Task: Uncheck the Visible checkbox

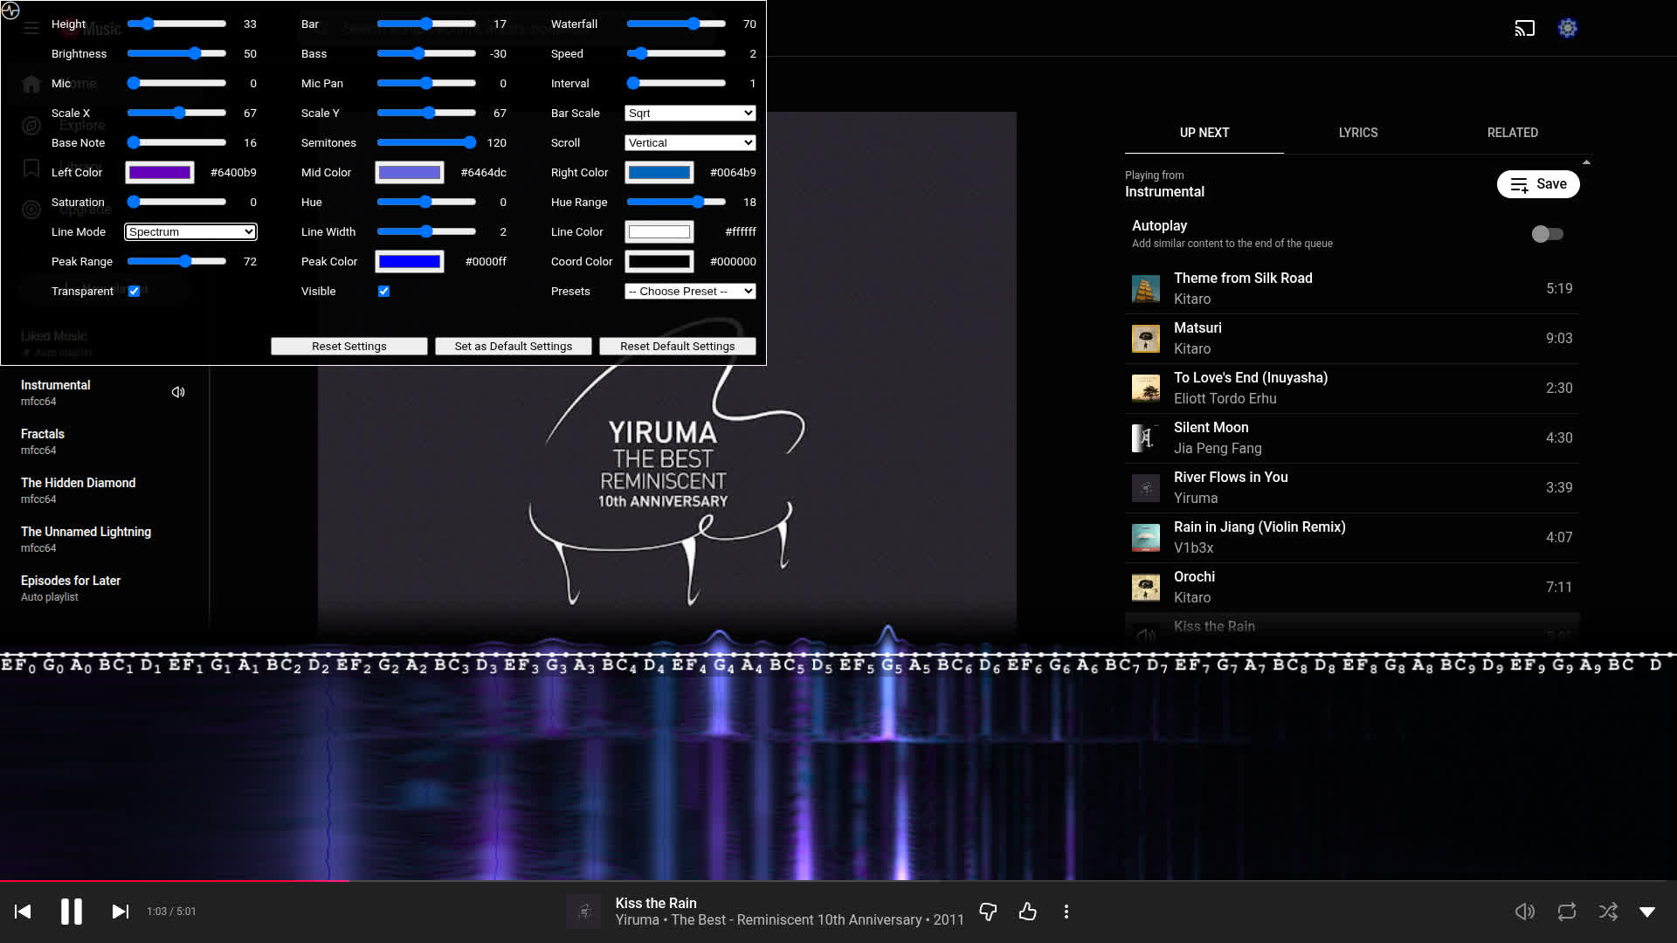Action: click(384, 292)
